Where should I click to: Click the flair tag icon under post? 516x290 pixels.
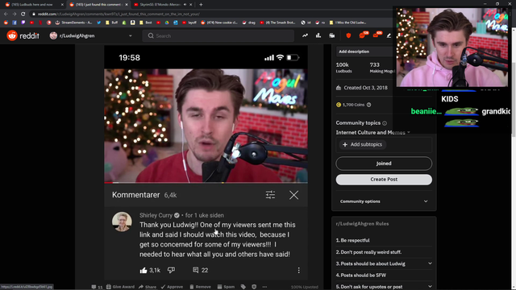[x=243, y=287]
